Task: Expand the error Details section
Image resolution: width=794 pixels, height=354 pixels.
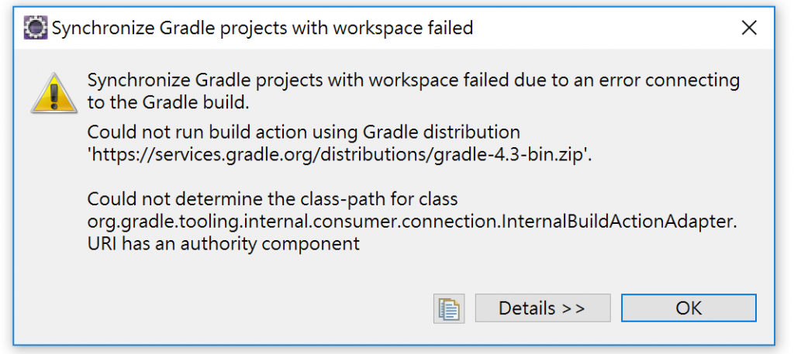Action: [542, 308]
